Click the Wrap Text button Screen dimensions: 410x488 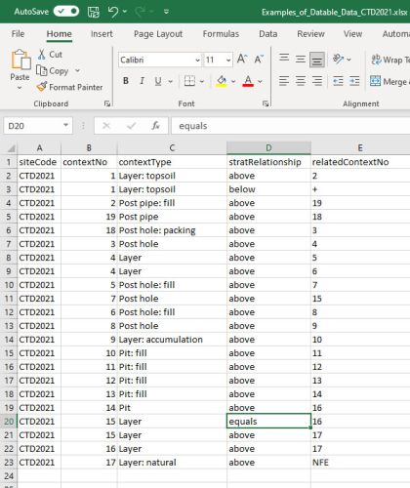(389, 60)
